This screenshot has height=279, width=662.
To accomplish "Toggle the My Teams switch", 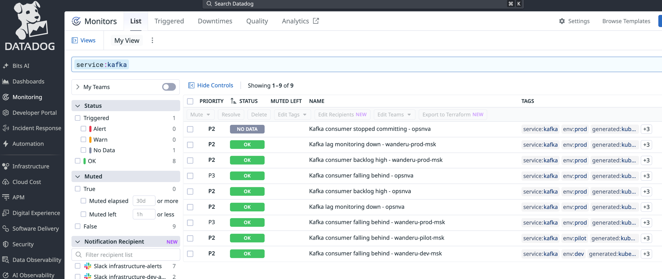I will click(169, 87).
